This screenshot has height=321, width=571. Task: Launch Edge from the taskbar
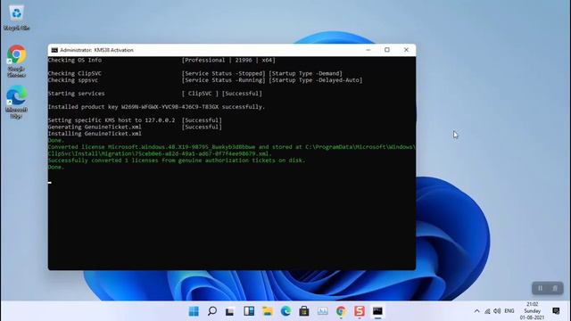pyautogui.click(x=285, y=311)
